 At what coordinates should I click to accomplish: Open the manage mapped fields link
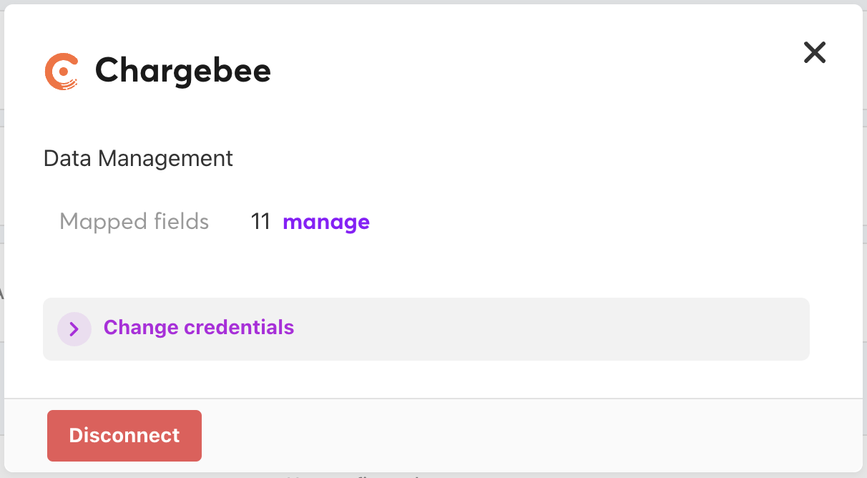point(326,222)
